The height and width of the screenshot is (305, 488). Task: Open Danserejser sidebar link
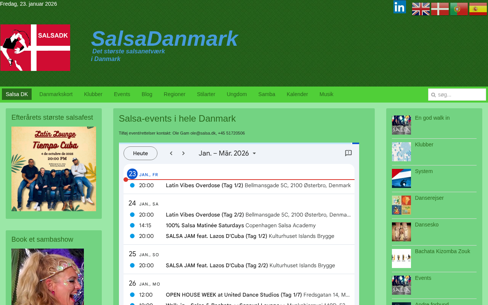tap(429, 198)
